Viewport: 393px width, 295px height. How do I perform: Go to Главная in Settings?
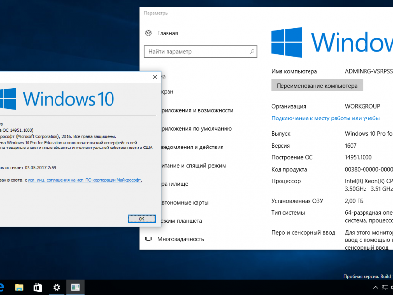point(168,33)
